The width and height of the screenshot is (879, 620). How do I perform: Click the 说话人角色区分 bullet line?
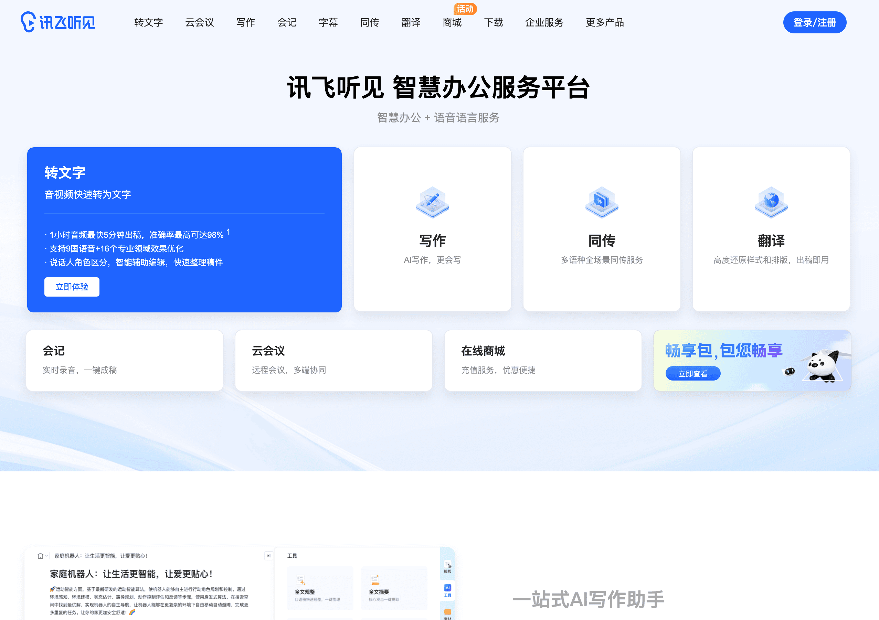tap(134, 263)
